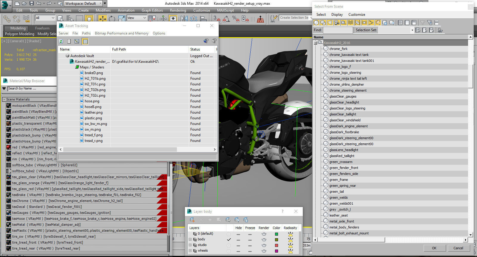Click the Polygon Modeling ribbon button

coord(19,34)
